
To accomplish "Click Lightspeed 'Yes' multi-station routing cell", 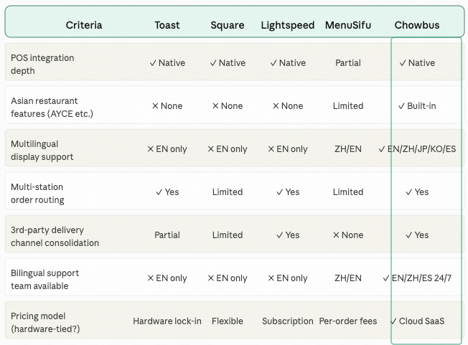I will point(288,192).
